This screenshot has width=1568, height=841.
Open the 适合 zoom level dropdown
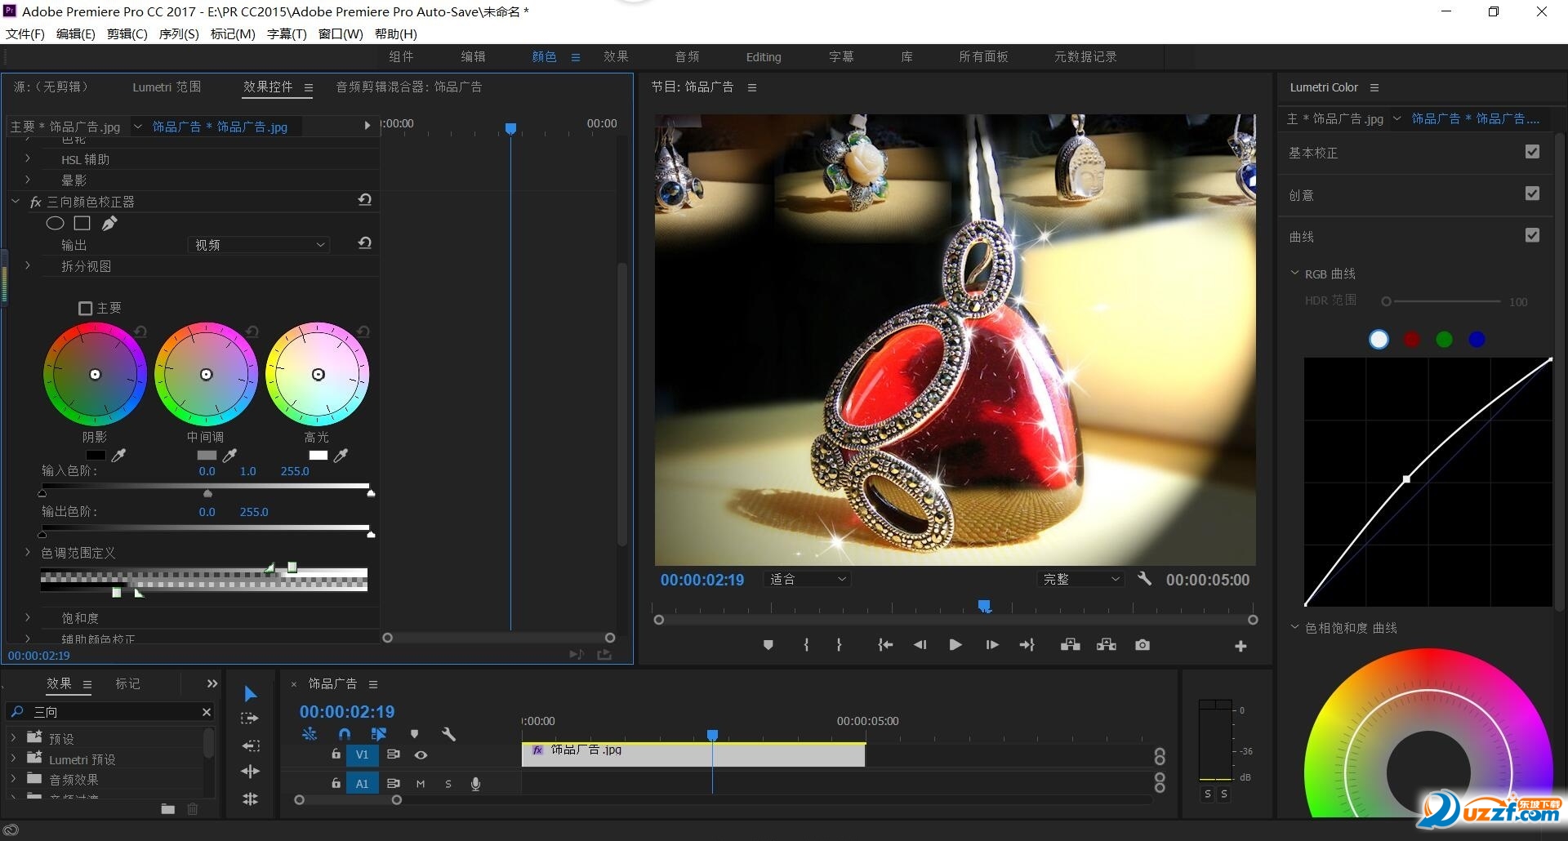tap(808, 579)
